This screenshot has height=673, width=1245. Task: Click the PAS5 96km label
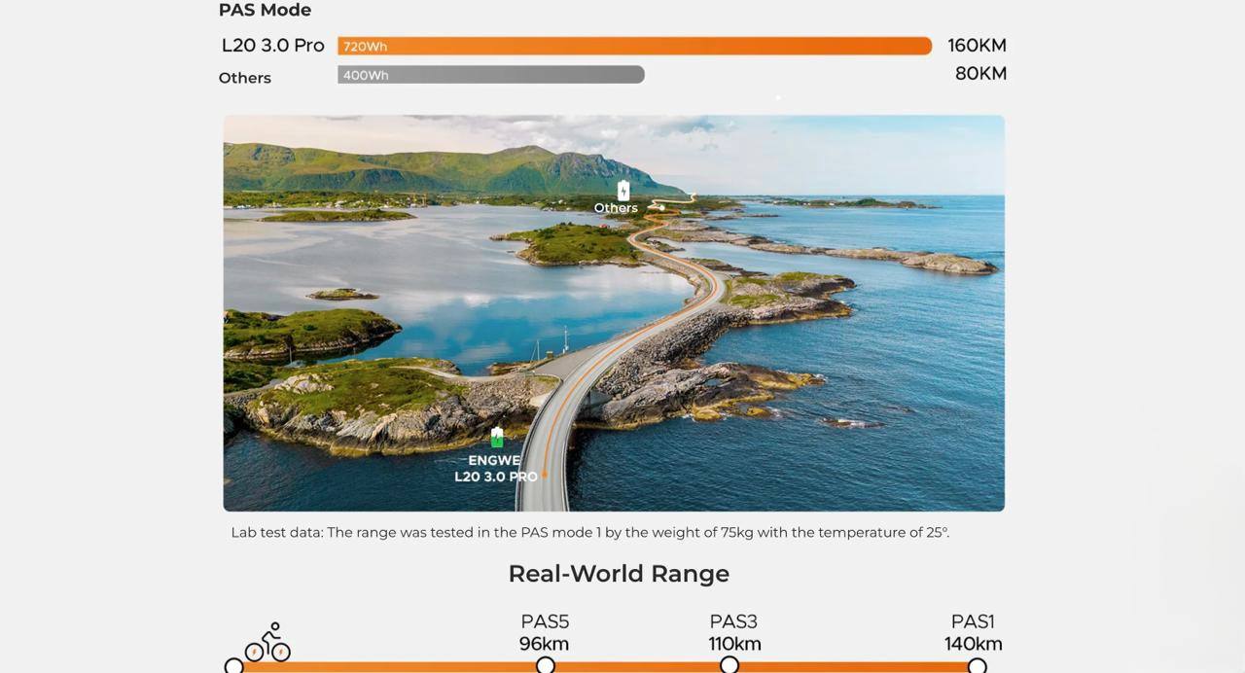coord(545,632)
